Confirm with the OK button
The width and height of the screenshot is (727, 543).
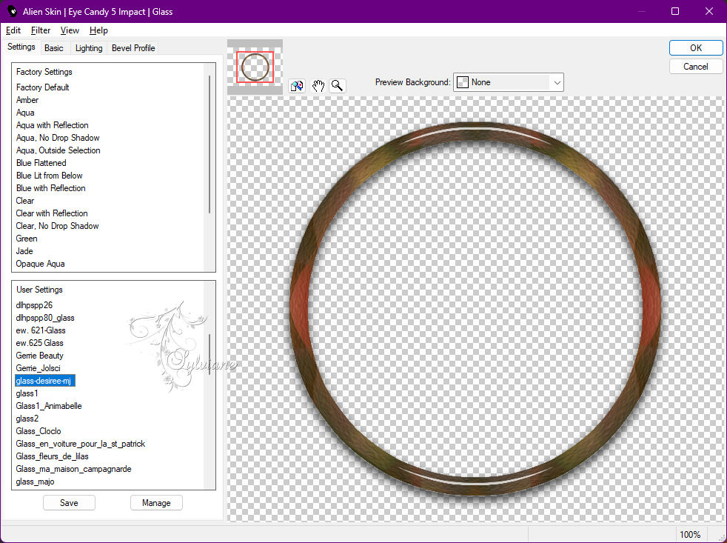tap(695, 48)
